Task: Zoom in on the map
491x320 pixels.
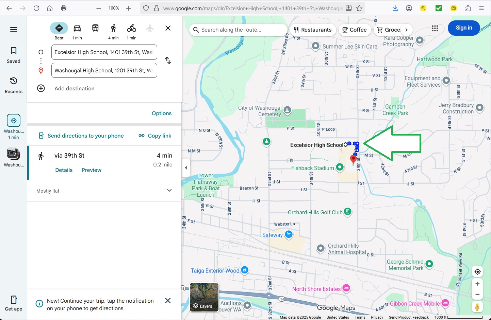Action: 477,284
